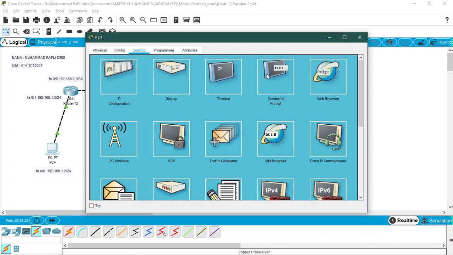Screen dimensions: 453x255
Task: Open the Tools menu
Action: [x=59, y=11]
